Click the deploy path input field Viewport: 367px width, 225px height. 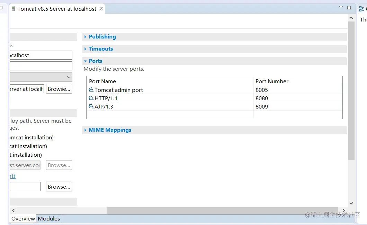[25, 187]
